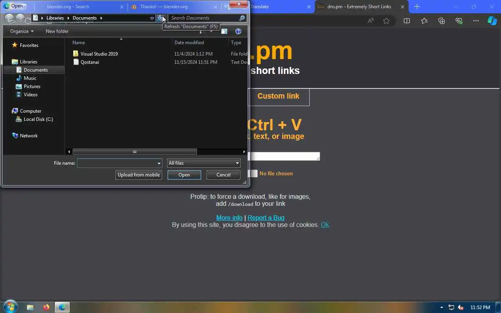The image size is (501, 313).
Task: Select Computer in the navigation pane
Action: coord(31,111)
